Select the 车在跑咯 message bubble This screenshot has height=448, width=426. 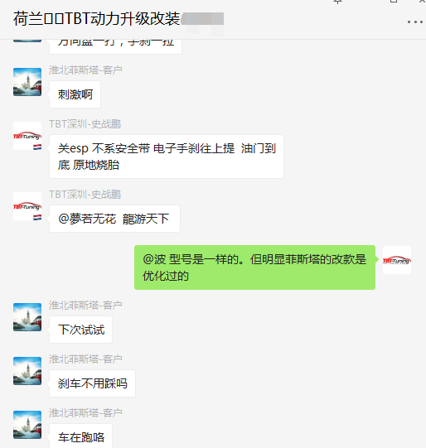[80, 436]
